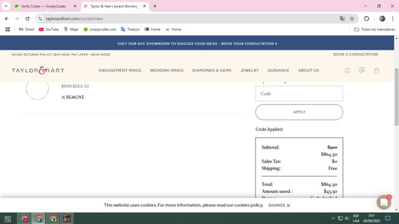Image resolution: width=399 pixels, height=224 pixels.
Task: Click the Taylor & Hart logo
Action: coord(38,70)
